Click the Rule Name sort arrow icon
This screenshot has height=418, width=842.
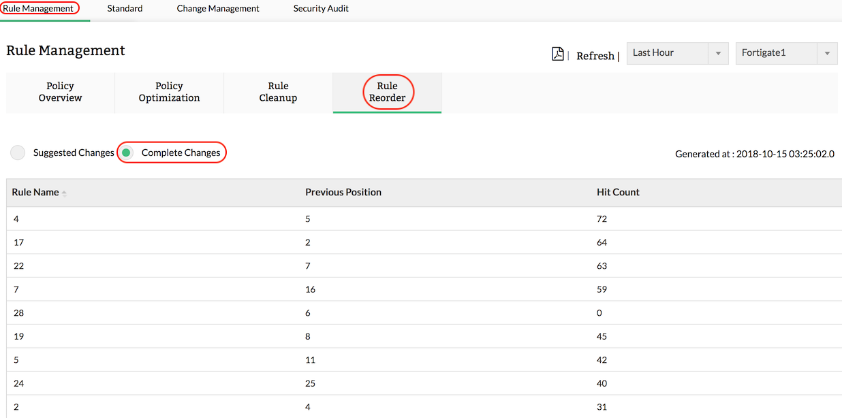pos(64,193)
